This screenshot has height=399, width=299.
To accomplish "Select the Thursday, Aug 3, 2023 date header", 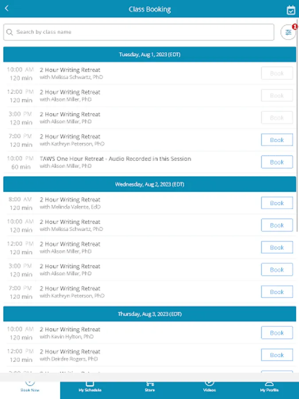I will click(x=150, y=314).
